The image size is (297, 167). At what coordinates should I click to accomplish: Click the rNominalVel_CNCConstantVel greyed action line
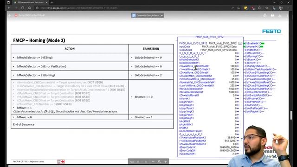click(60, 83)
